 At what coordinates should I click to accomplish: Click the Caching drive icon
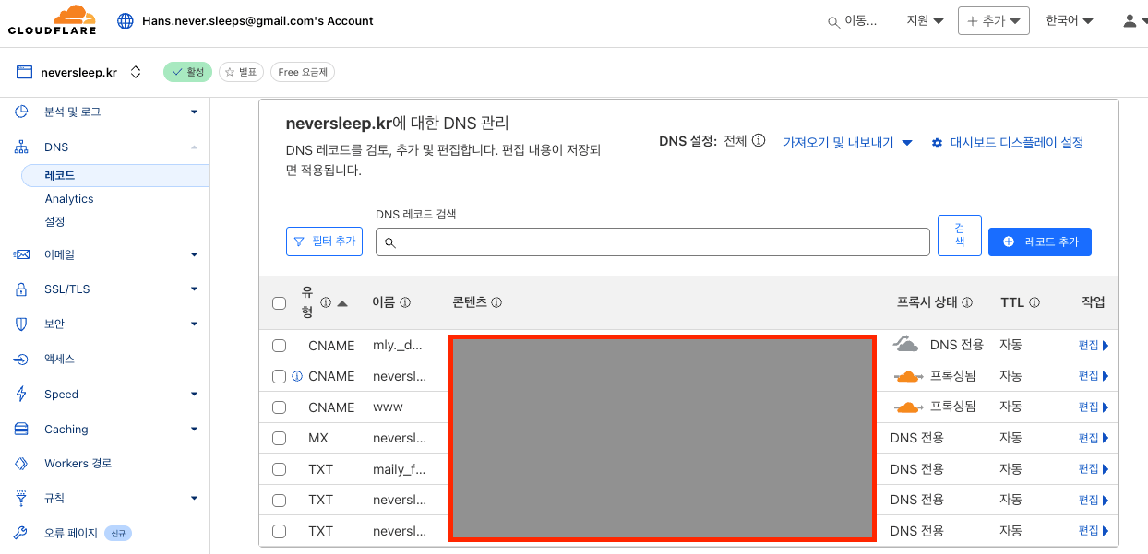[x=21, y=430]
